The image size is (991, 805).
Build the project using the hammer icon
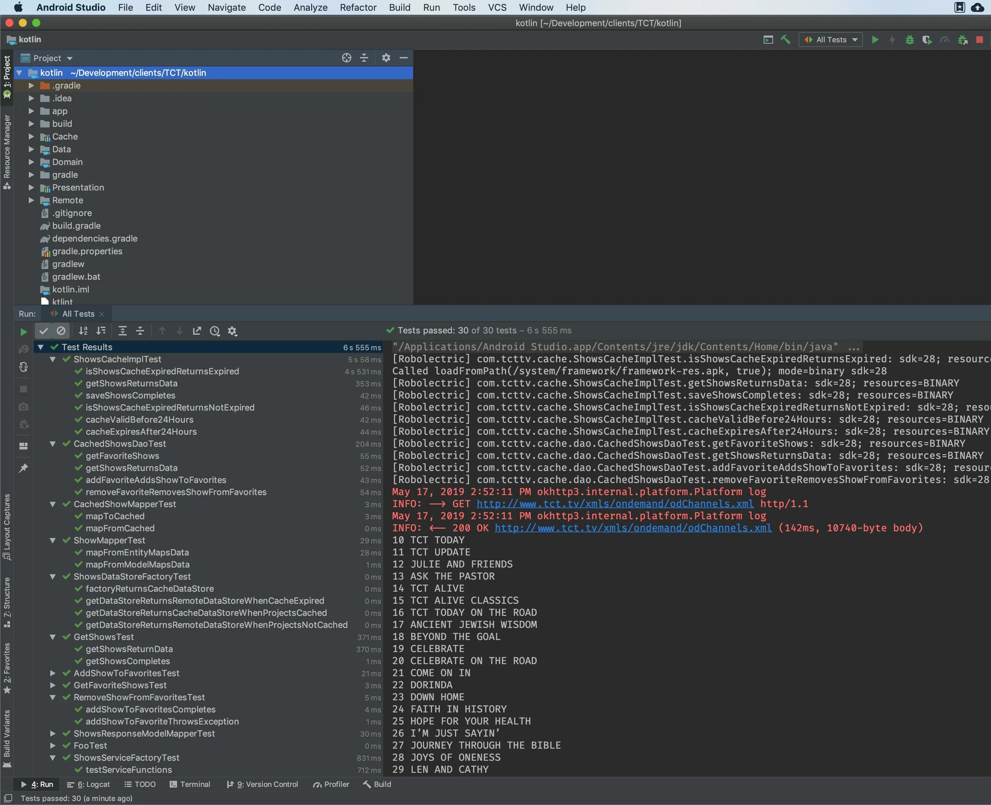[785, 40]
